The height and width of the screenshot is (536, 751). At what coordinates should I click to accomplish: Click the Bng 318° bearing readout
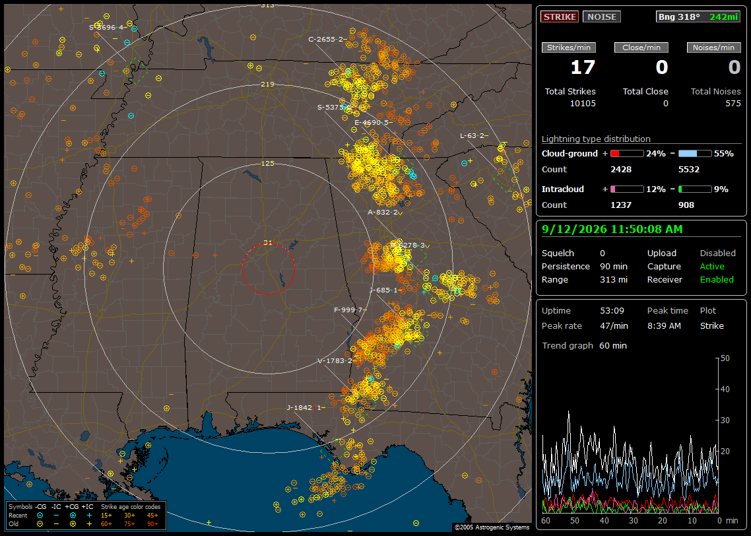click(x=679, y=17)
